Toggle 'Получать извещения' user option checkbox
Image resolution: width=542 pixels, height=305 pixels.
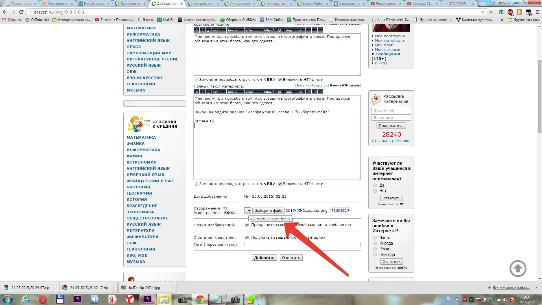click(x=247, y=238)
